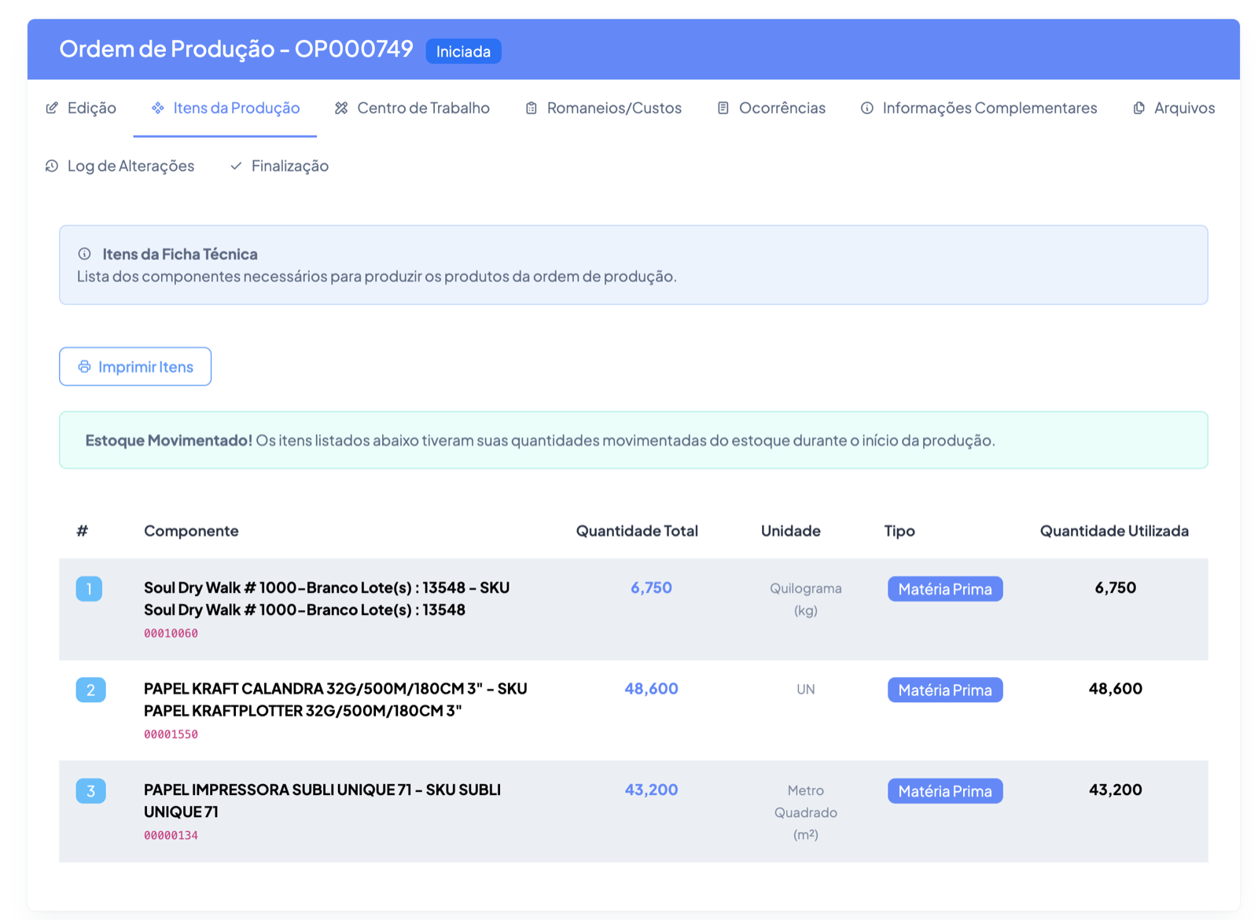
Task: Click the Quantidade Utilizada column header
Action: click(1114, 531)
